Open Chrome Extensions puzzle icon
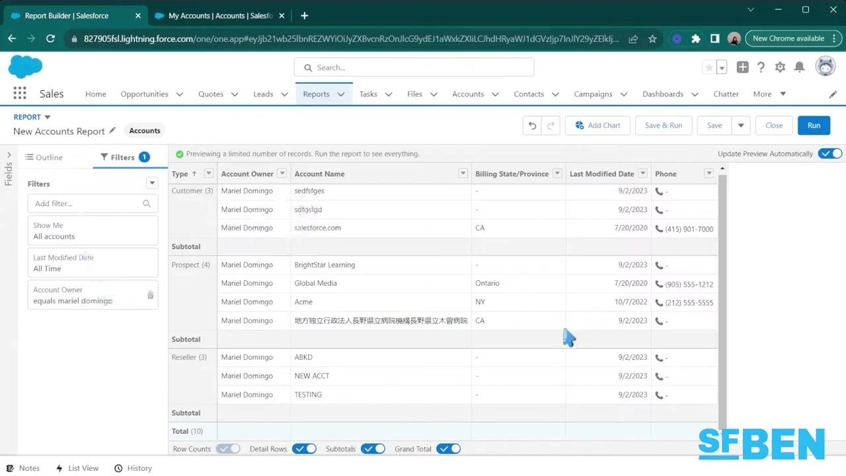Viewport: 846px width, 476px height. tap(695, 39)
